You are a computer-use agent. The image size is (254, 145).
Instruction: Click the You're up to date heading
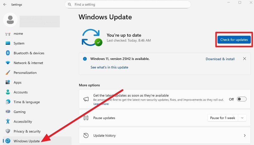124,35
